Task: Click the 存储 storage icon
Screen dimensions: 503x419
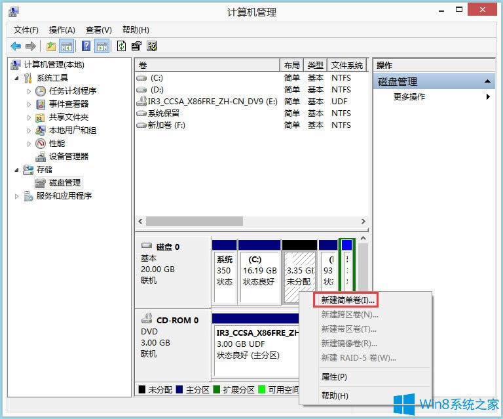Action: click(28, 170)
